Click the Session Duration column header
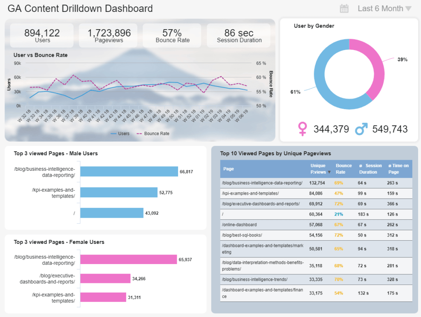The height and width of the screenshot is (317, 421). [370, 169]
